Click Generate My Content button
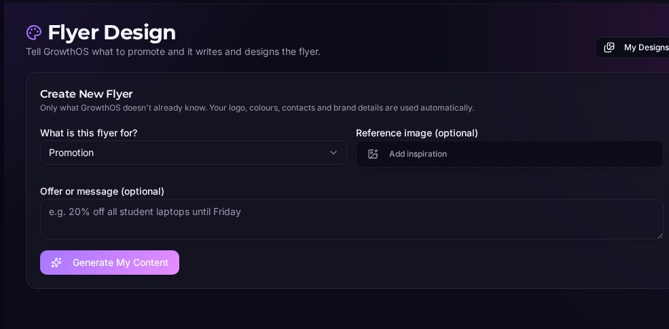The image size is (669, 329). tap(109, 263)
